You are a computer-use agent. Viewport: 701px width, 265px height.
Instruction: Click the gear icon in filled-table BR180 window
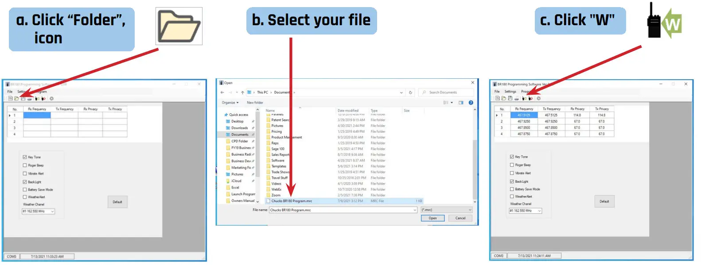538,98
